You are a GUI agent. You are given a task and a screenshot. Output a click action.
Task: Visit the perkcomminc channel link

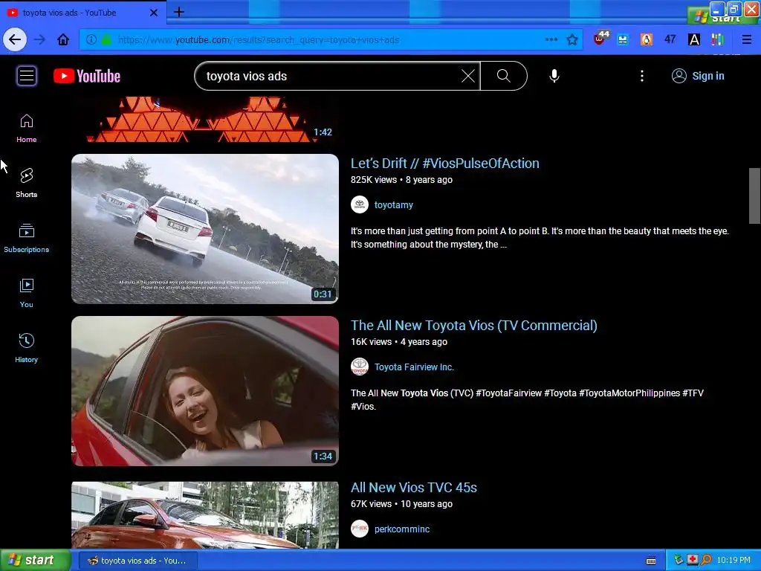pos(402,529)
